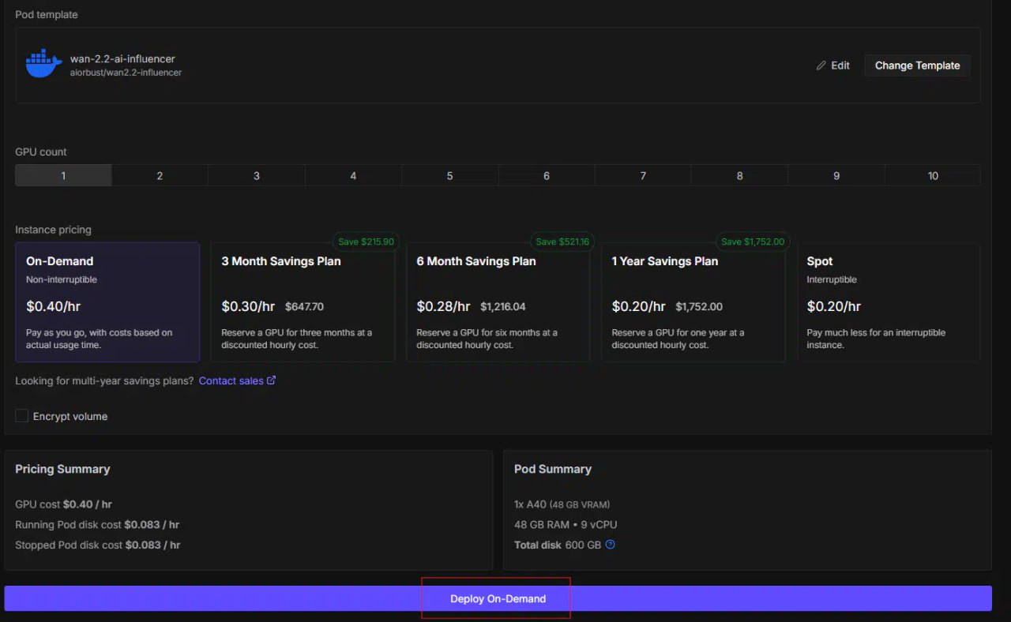Click the pencil Edit icon
This screenshot has width=1011, height=622.
point(821,66)
